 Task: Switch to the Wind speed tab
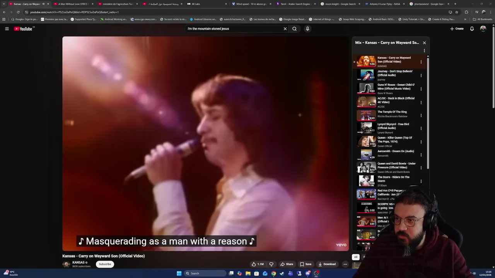[x=251, y=4]
